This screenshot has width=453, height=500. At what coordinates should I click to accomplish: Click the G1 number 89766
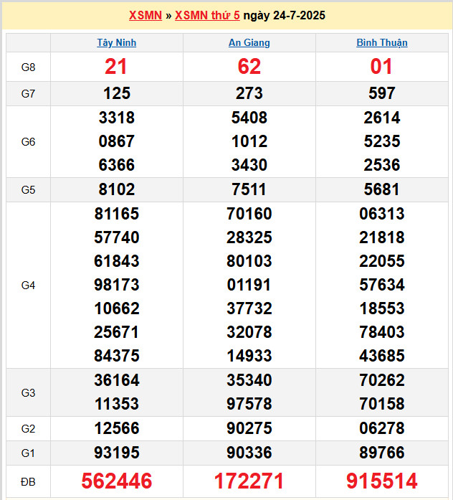point(382,453)
